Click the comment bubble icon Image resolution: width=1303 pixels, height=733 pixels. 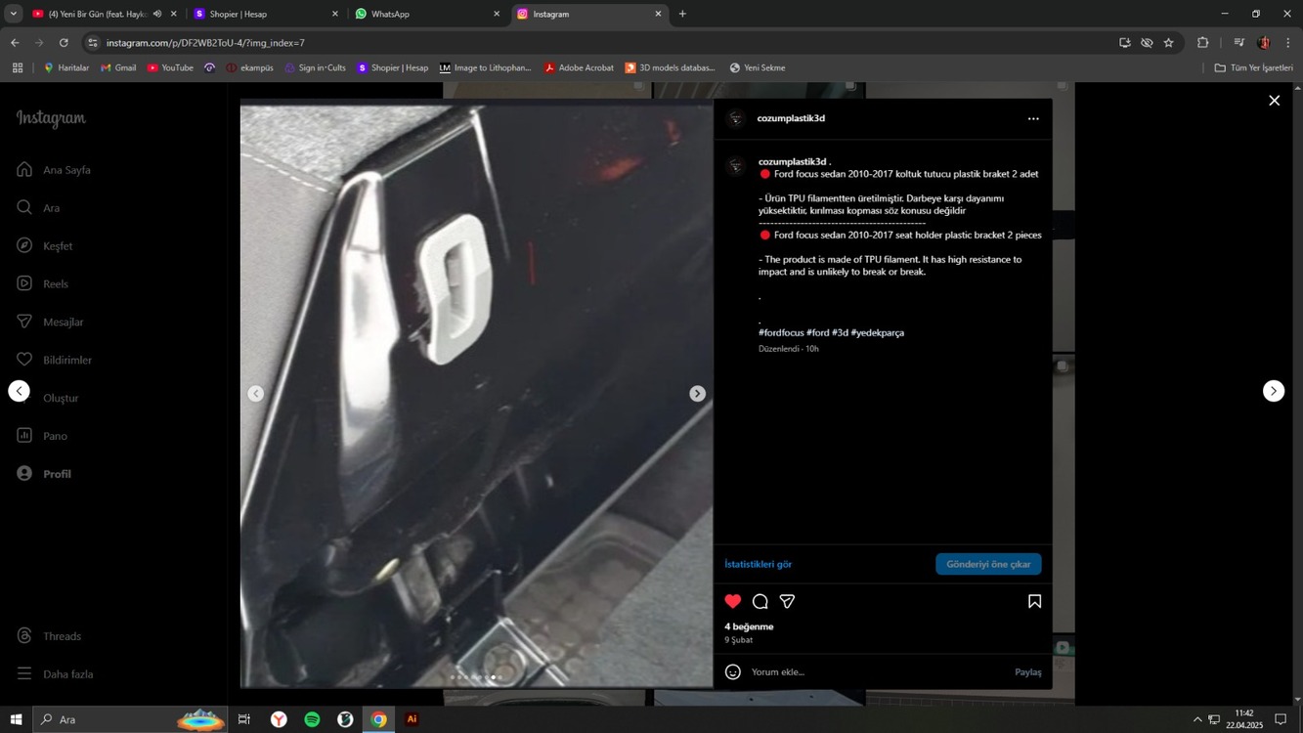pyautogui.click(x=760, y=601)
